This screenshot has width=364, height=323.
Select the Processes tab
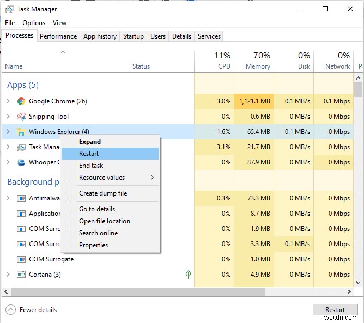19,35
